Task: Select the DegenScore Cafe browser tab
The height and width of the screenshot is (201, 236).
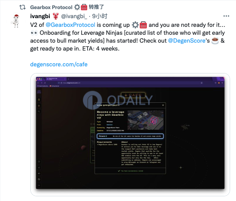Action: pos(56,79)
